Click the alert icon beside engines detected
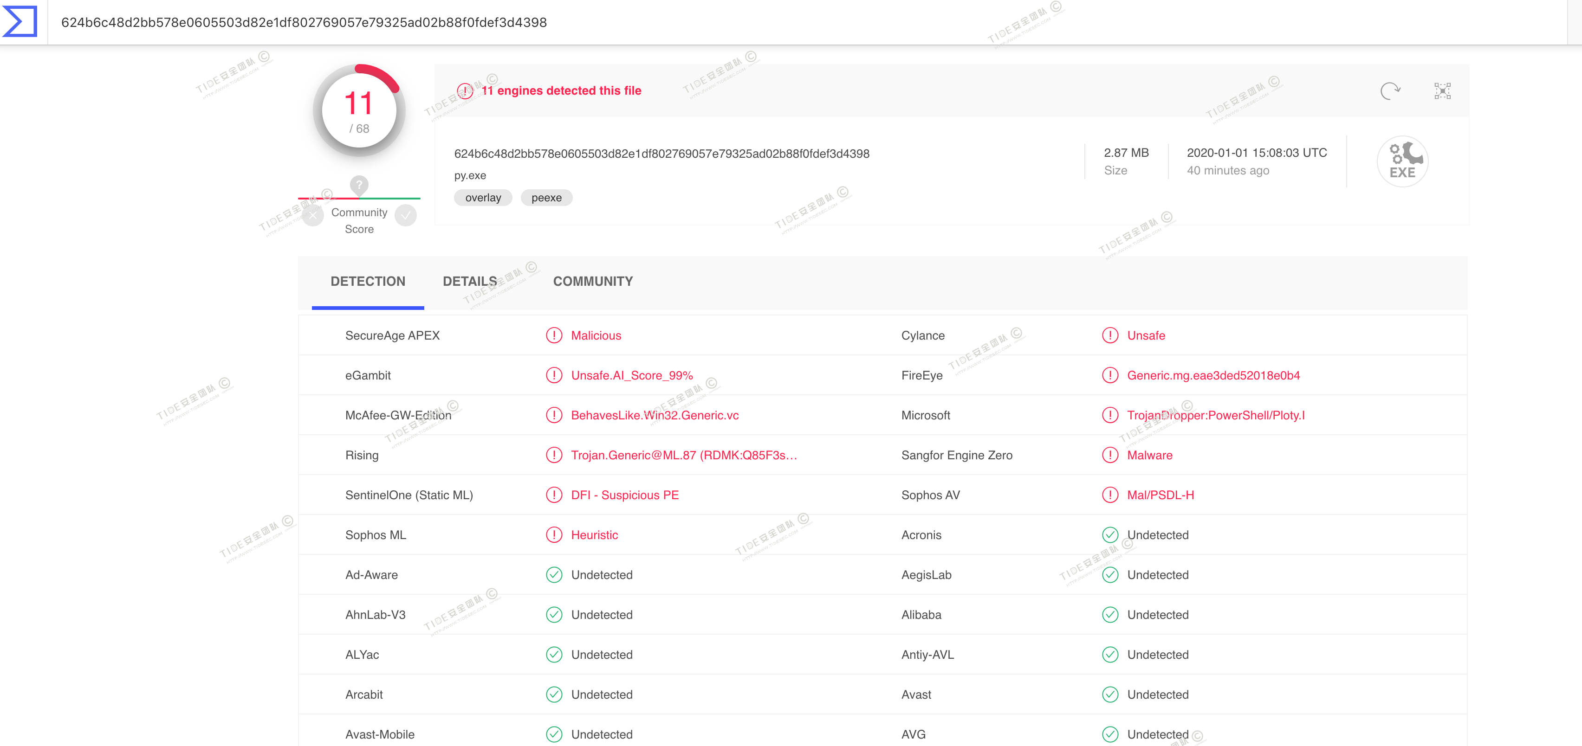1582x746 pixels. [x=465, y=91]
